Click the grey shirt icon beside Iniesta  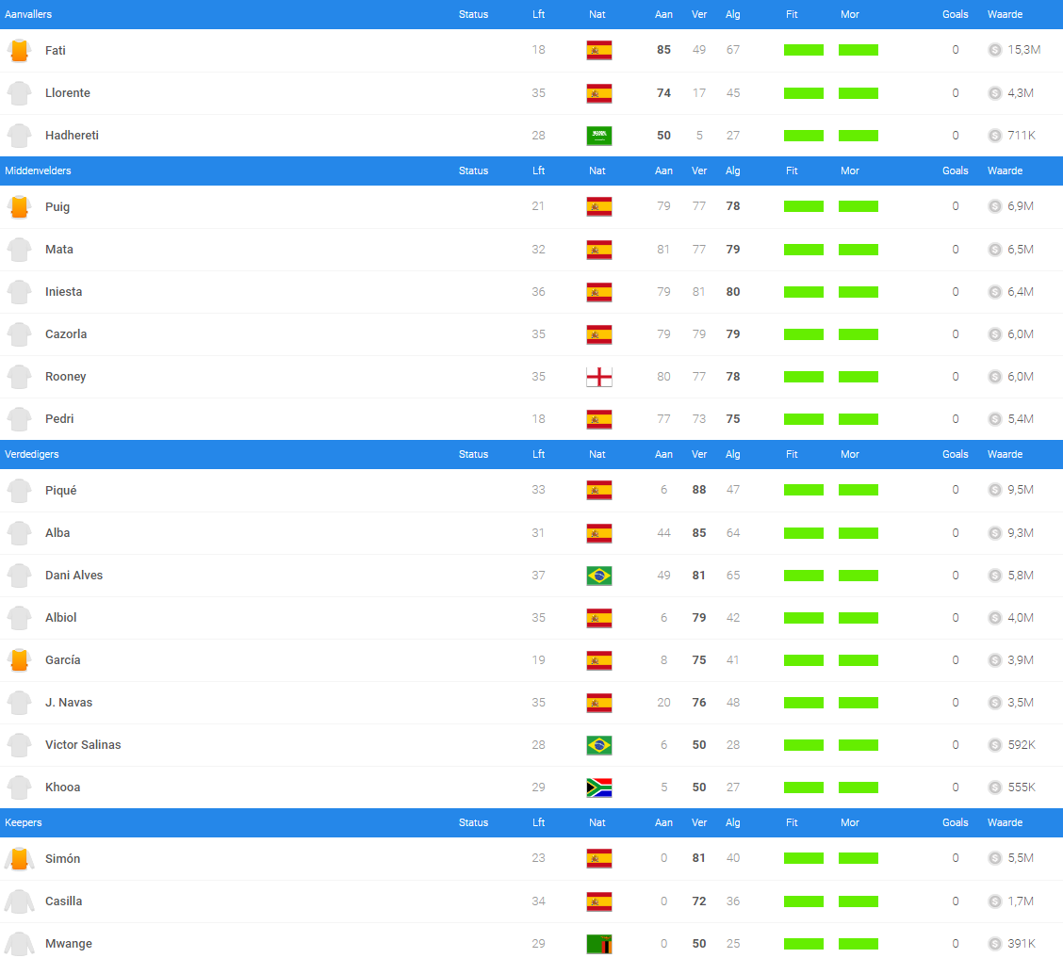tap(20, 292)
